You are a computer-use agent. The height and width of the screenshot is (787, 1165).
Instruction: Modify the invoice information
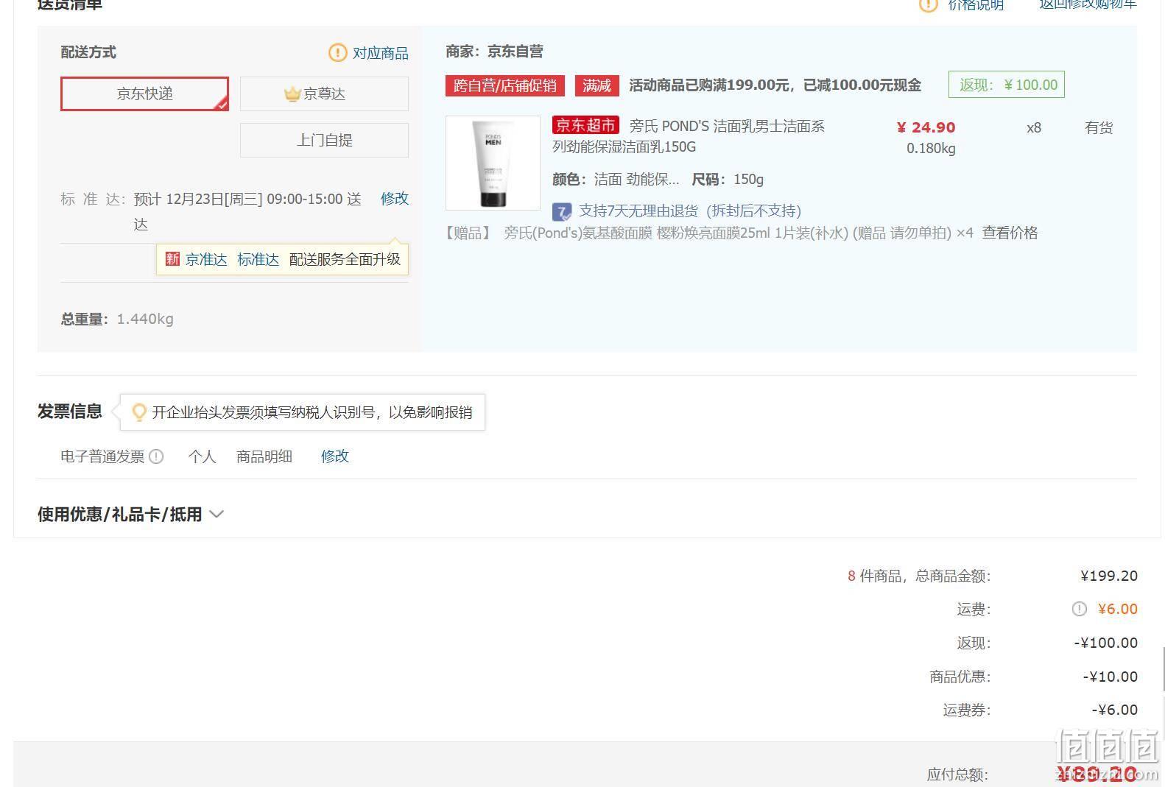pyautogui.click(x=334, y=456)
